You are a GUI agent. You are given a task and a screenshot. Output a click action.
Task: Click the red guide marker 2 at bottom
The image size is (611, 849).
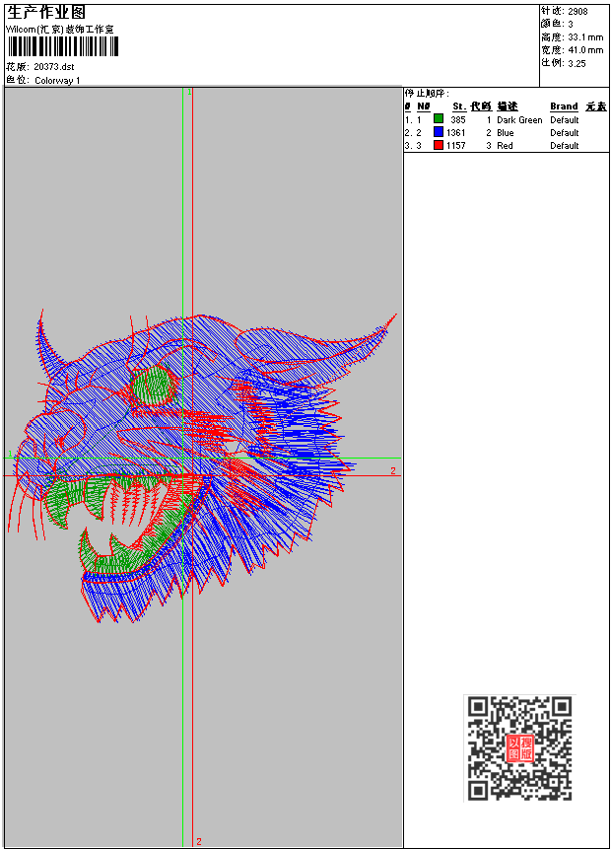pos(199,841)
